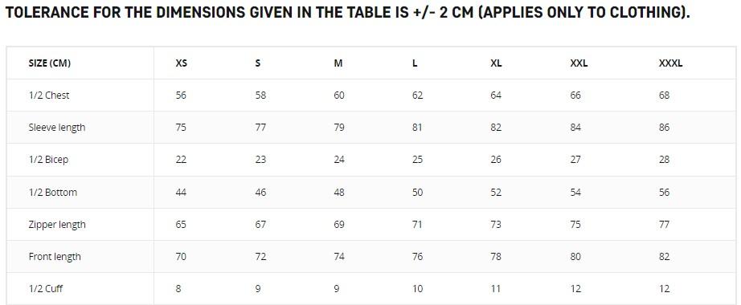741x305 pixels.
Task: Click the Front length row label
Action: click(x=55, y=256)
